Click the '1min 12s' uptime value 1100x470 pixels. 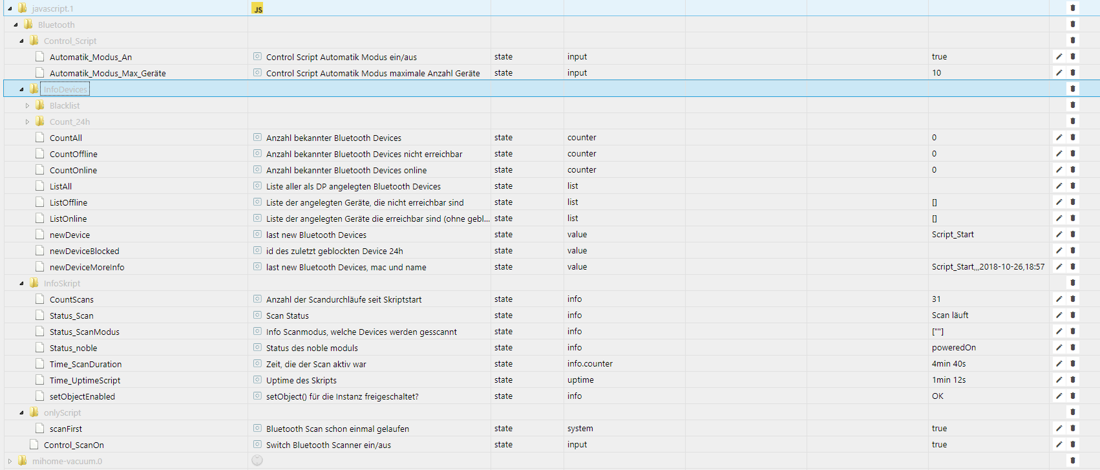click(949, 380)
